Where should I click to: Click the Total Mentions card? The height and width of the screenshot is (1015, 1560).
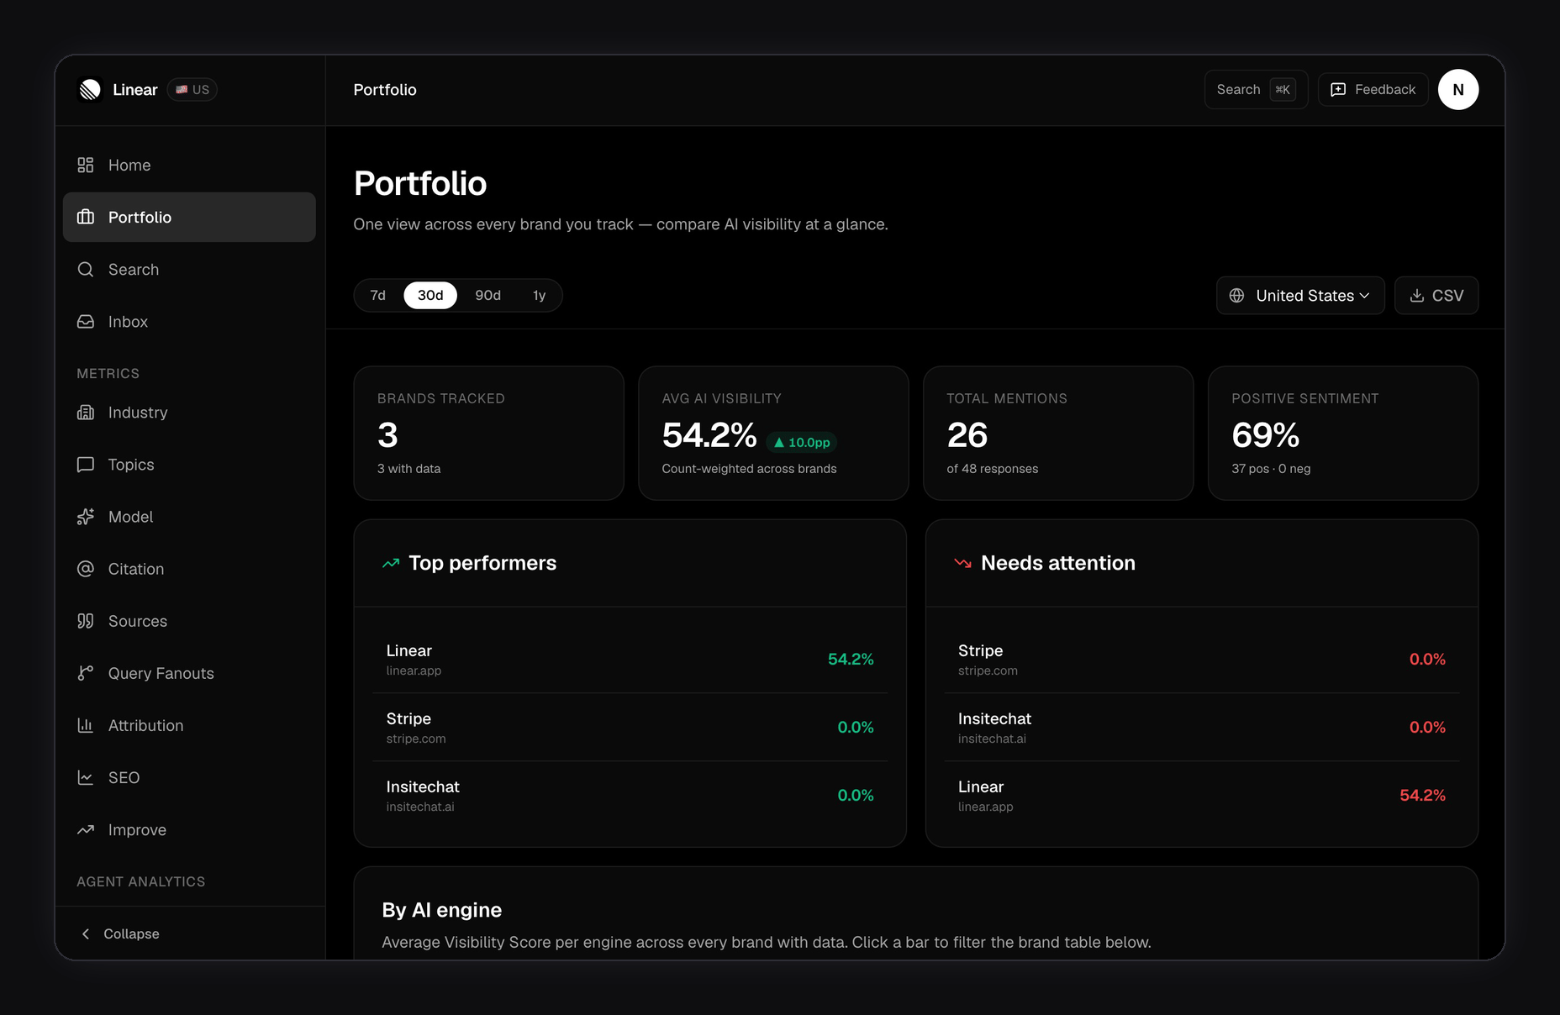[1058, 433]
